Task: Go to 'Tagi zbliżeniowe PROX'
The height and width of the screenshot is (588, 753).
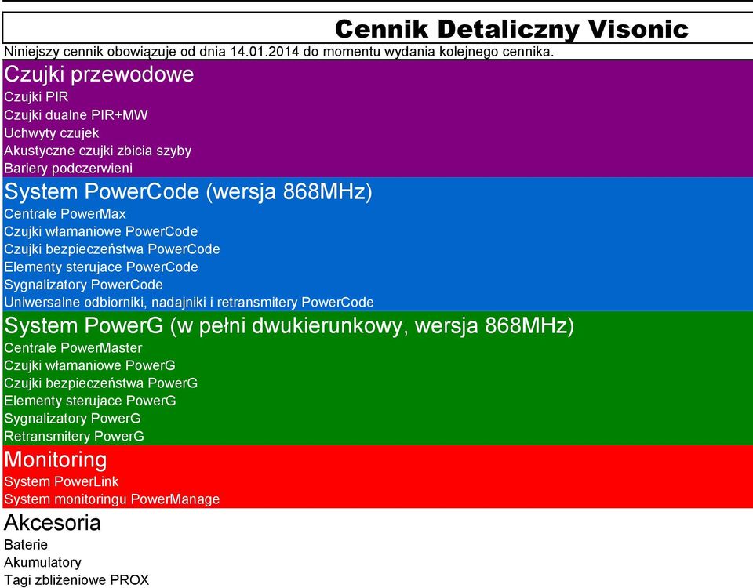Action: [77, 580]
